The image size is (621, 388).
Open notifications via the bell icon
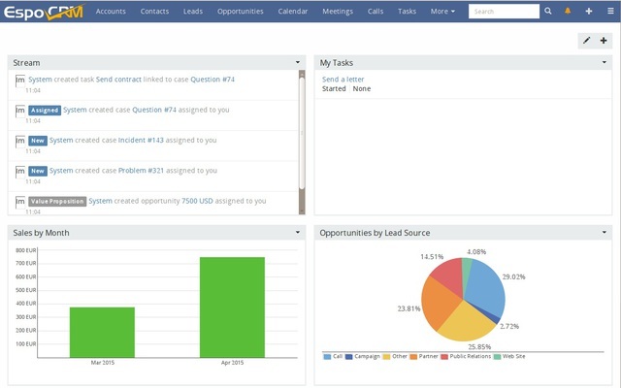[568, 12]
